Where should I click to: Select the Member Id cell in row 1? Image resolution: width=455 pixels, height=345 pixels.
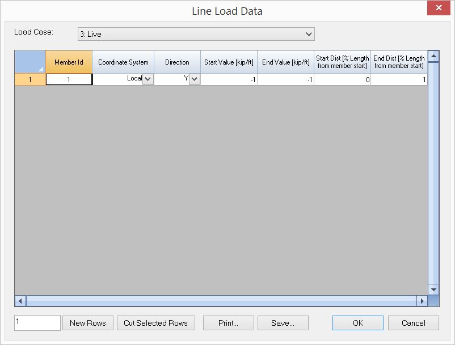click(69, 80)
